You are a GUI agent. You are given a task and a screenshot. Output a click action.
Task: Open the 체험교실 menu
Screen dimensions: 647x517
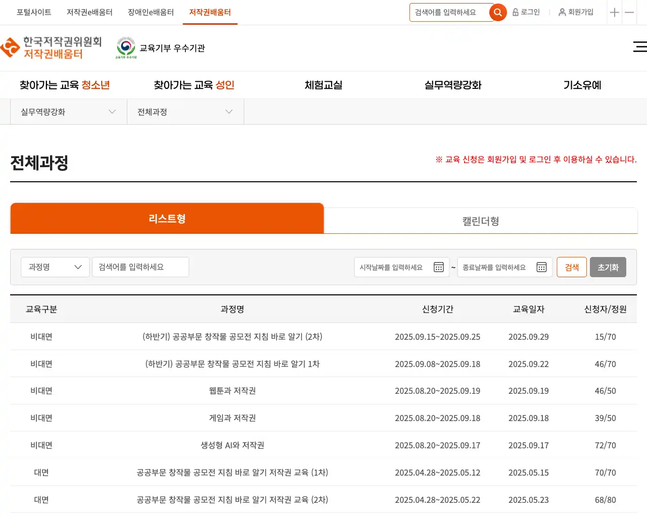click(323, 85)
